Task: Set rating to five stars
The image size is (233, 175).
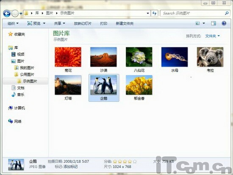Action: click(x=135, y=161)
